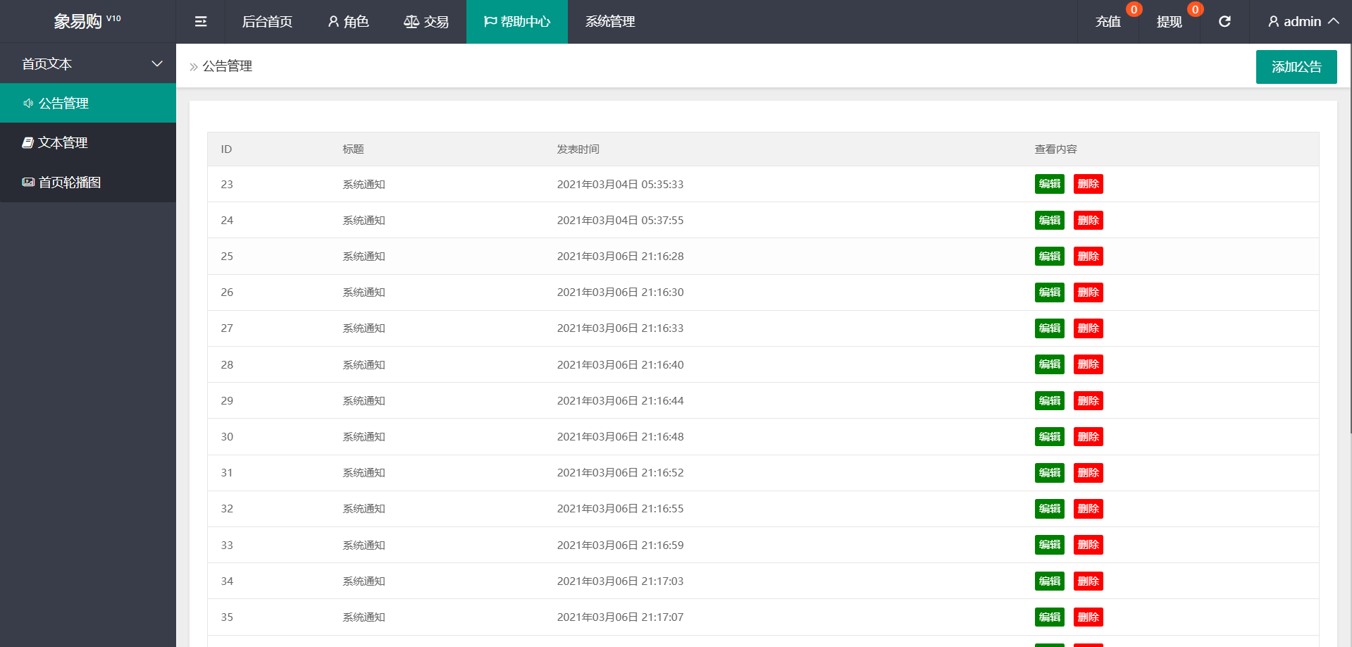The width and height of the screenshot is (1352, 647).
Task: Edit announcement ID 30
Action: [1050, 436]
